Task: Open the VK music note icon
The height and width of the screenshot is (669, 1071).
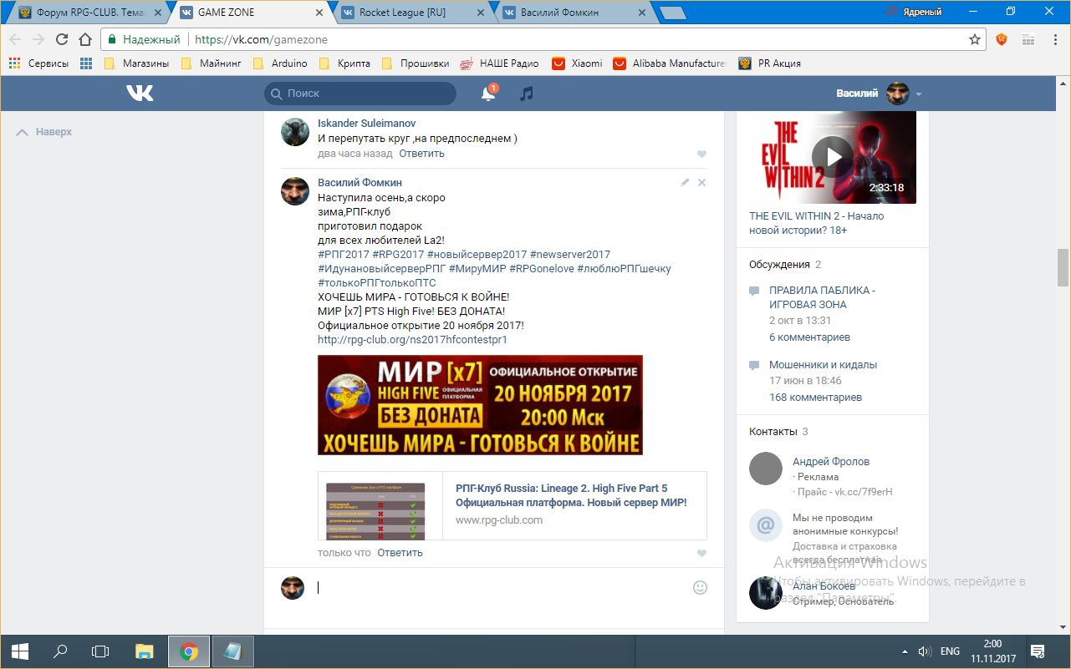Action: point(526,94)
